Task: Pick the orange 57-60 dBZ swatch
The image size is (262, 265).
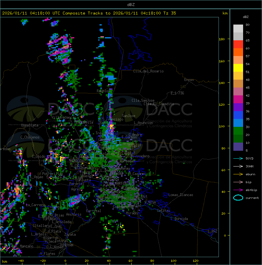Action: pos(238,52)
